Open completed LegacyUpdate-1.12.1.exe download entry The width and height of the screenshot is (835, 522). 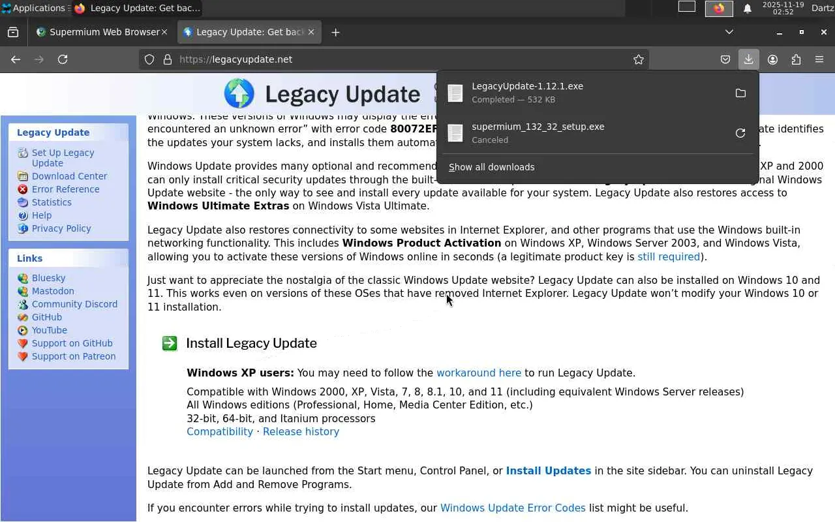click(x=586, y=93)
